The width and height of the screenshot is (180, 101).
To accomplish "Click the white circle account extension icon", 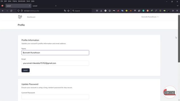I will pos(105,11).
